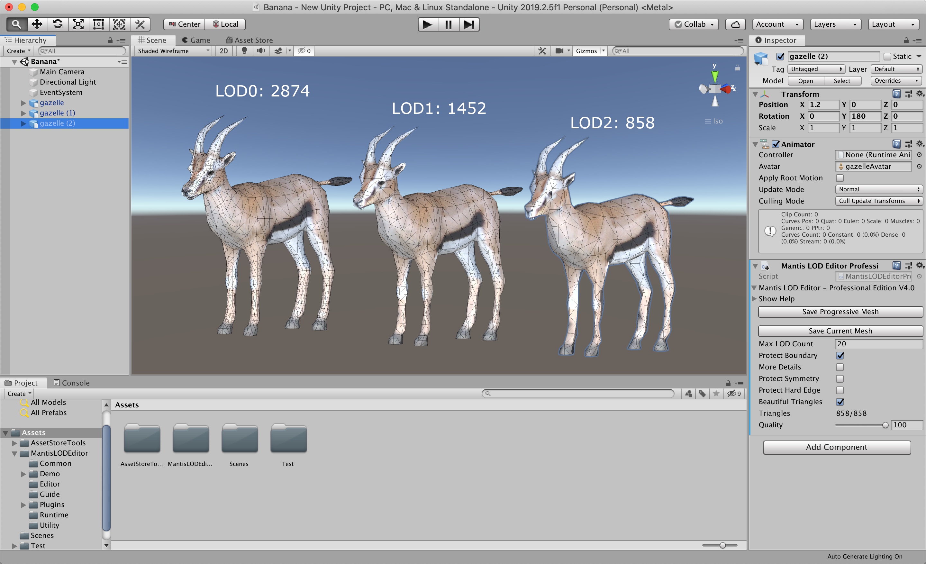Expand gazelle (1) in Hierarchy
The height and width of the screenshot is (564, 926).
[x=23, y=113]
